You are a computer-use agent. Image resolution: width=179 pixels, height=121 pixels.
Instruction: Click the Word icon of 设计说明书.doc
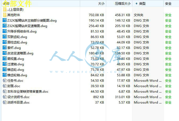coord(4,97)
